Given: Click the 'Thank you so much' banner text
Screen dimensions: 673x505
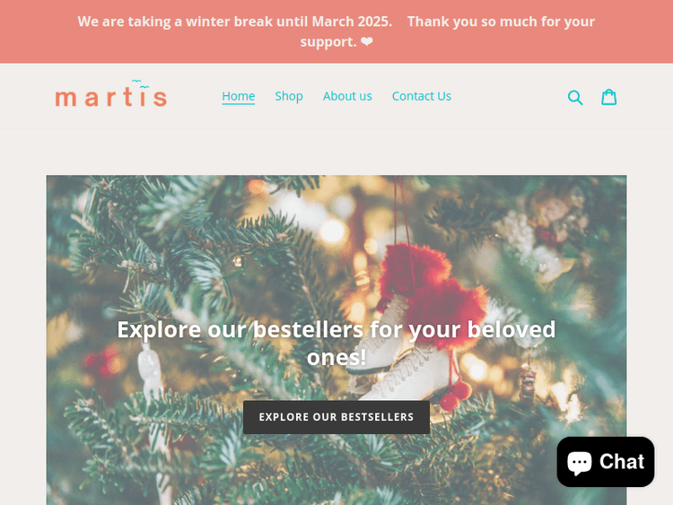Looking at the screenshot, I should pyautogui.click(x=501, y=22).
